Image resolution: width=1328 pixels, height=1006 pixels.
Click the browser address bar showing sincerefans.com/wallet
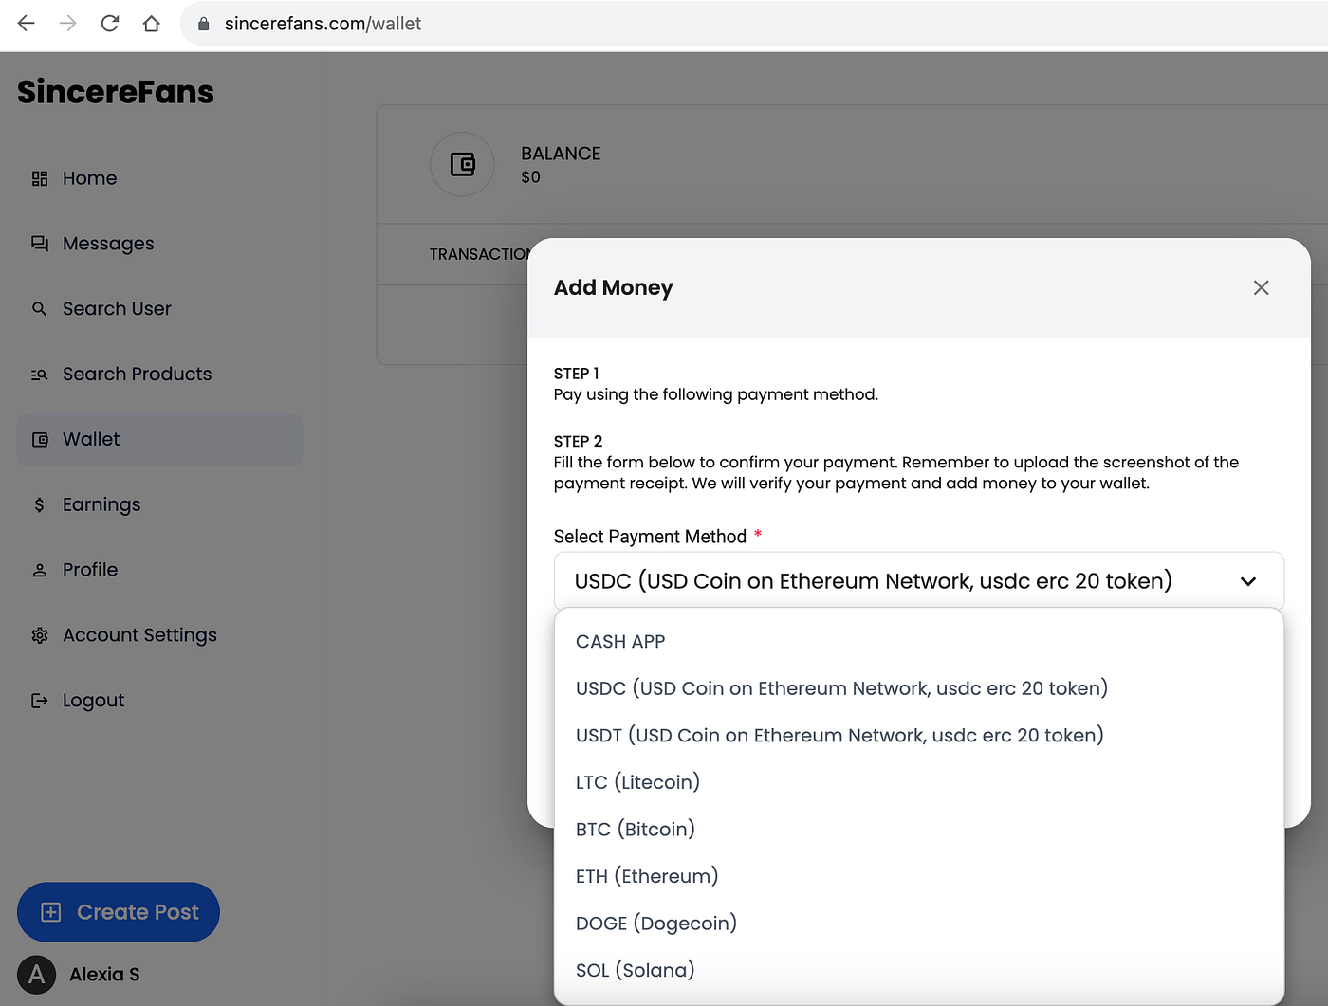tap(323, 24)
